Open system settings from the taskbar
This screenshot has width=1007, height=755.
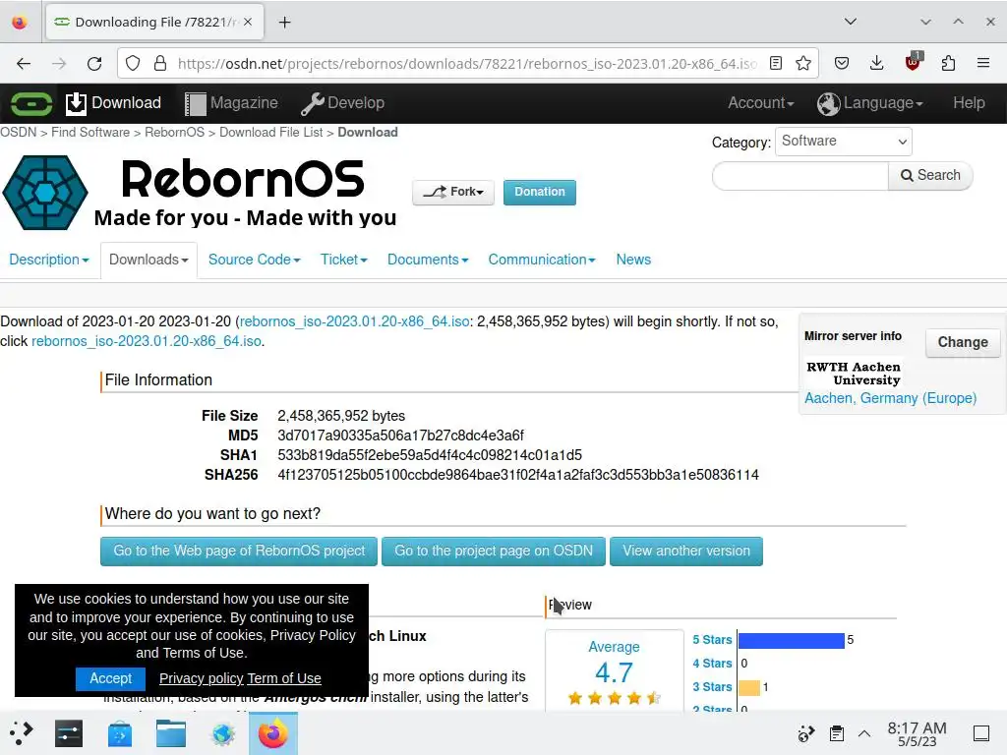[69, 733]
